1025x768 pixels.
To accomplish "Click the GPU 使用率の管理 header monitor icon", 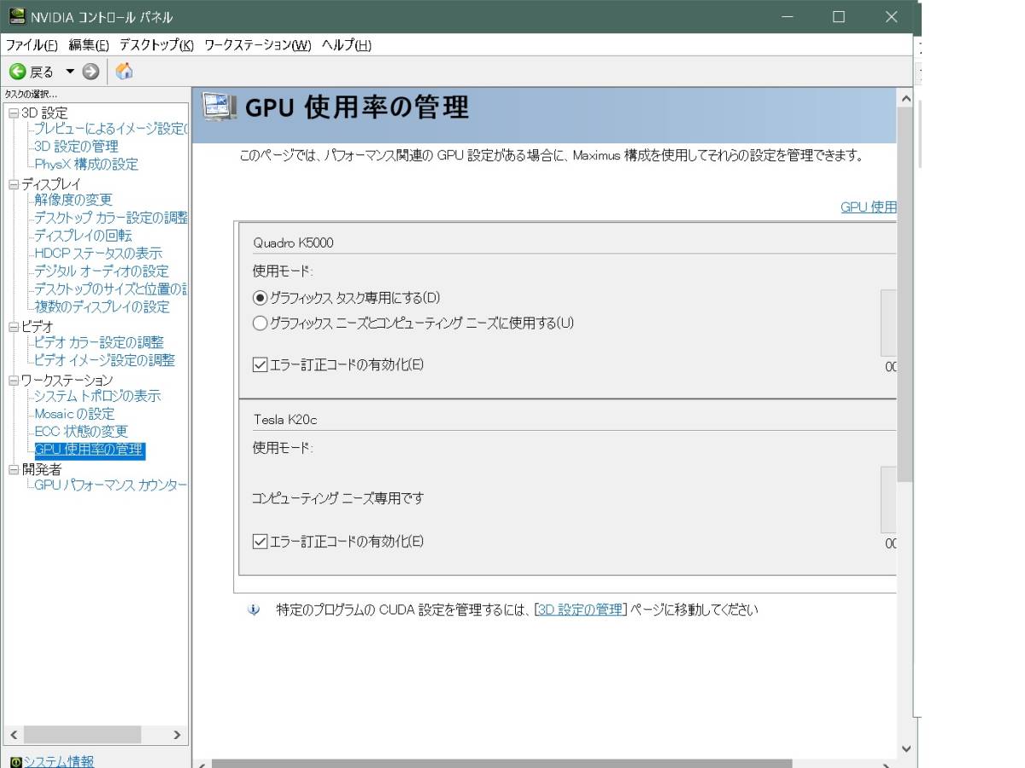I will (x=220, y=108).
